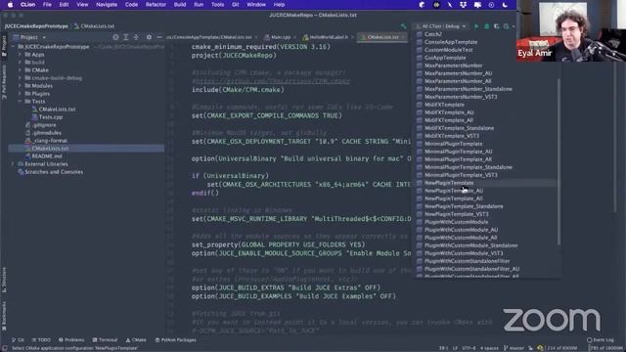Open the Python Packages tool window
This screenshot has height=352, width=626.
point(176,340)
